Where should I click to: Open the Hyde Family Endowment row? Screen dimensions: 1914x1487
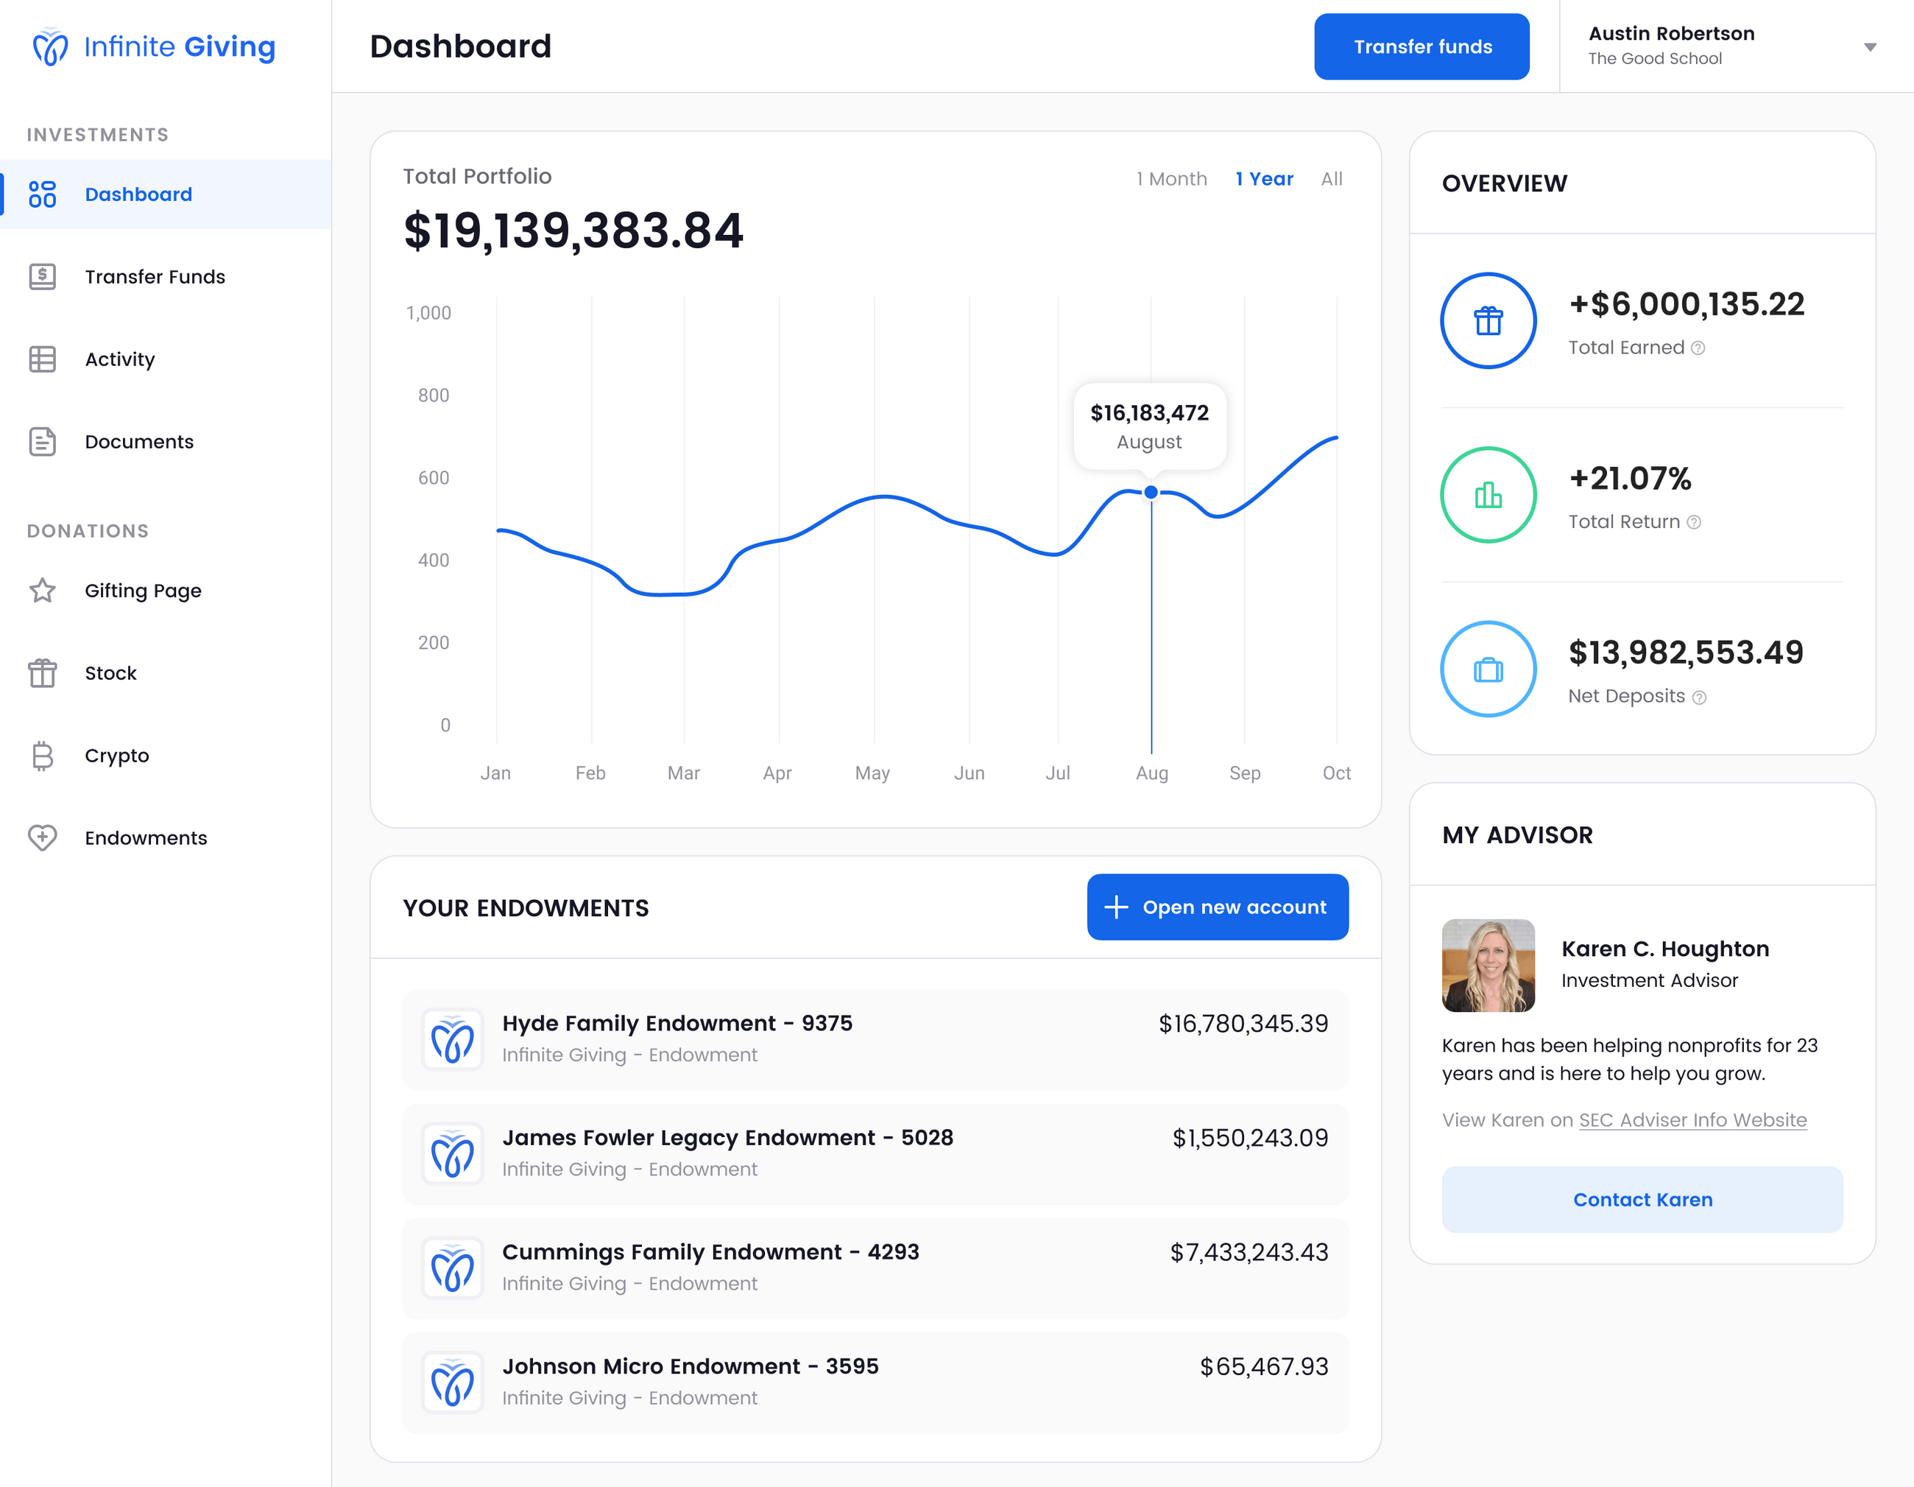pyautogui.click(x=875, y=1039)
